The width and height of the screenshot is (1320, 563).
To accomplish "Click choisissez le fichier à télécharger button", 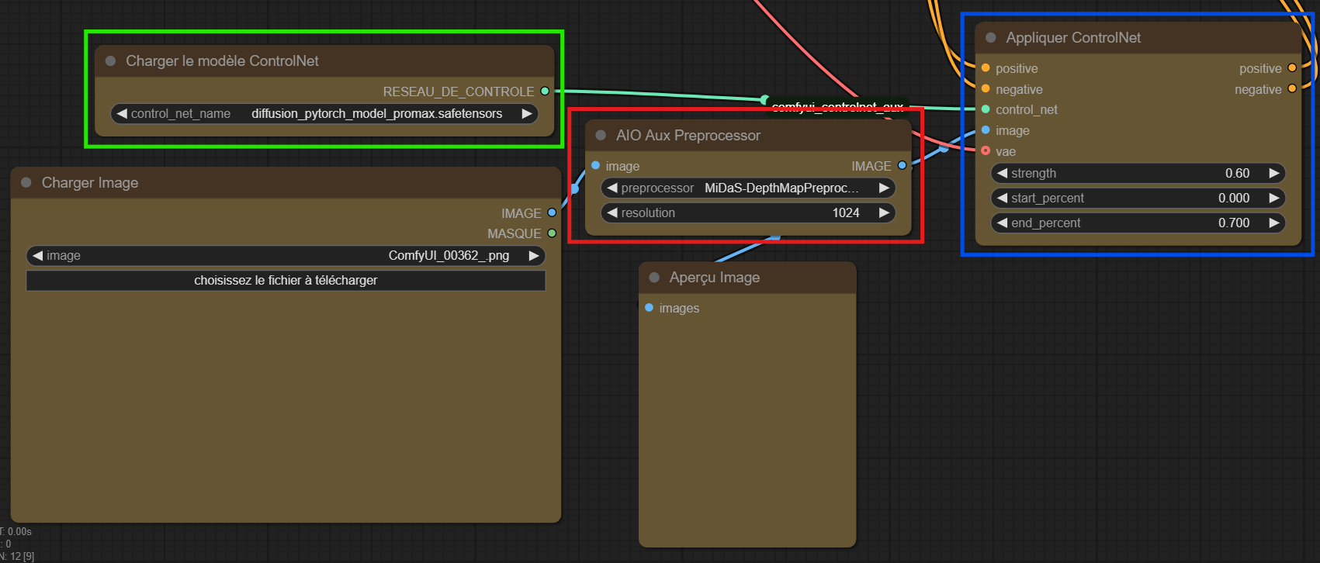I will point(286,281).
